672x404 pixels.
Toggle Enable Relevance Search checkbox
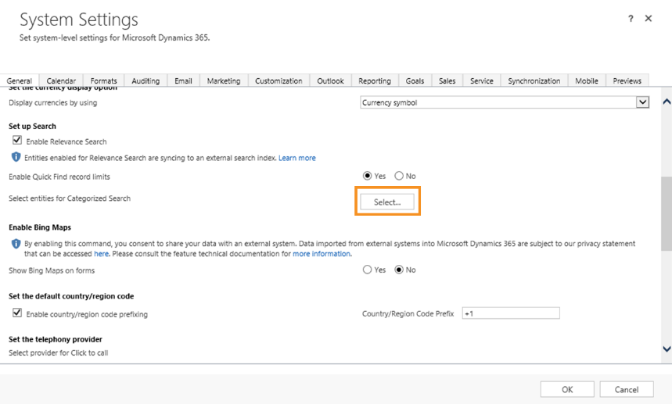(17, 141)
